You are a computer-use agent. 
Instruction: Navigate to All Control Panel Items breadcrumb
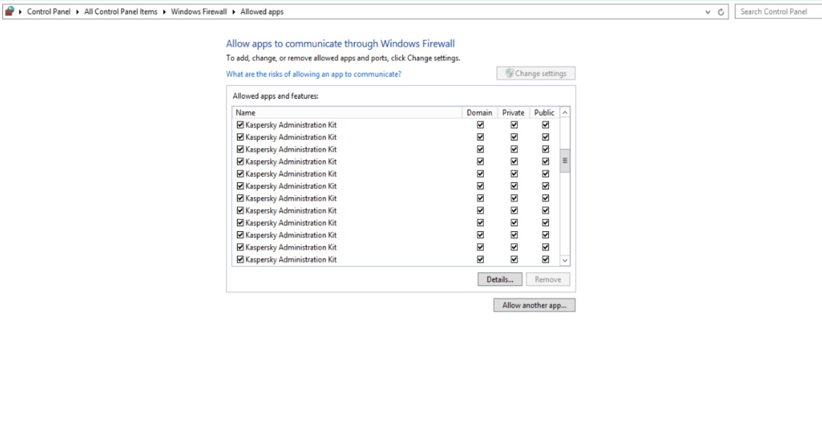[x=121, y=12]
